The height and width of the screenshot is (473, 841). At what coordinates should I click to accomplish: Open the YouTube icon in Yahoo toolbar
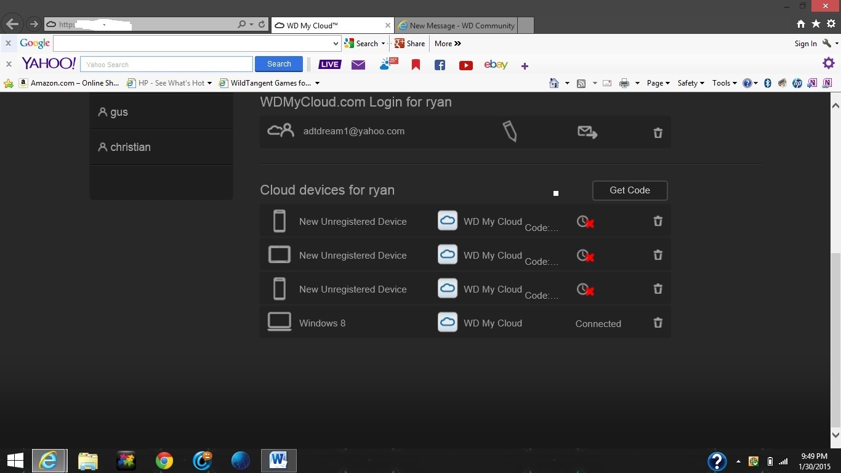pos(465,65)
